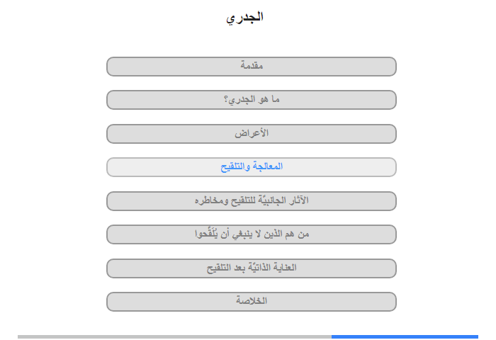View who should not be vaccinated chapter

click(252, 234)
